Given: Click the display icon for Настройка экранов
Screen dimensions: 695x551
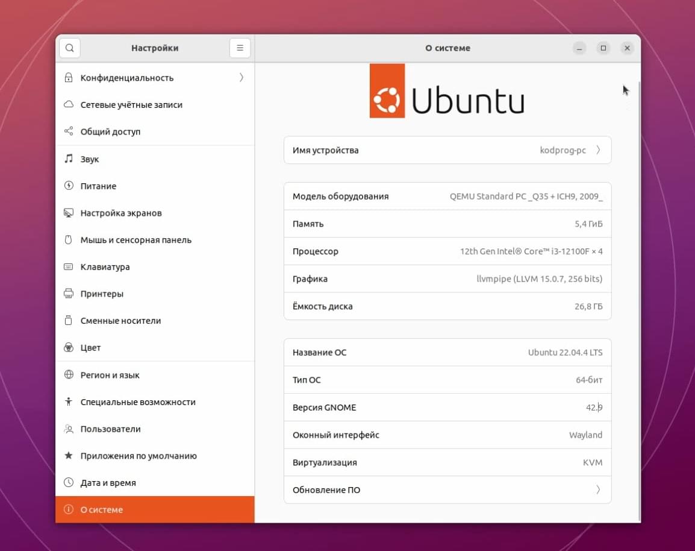Looking at the screenshot, I should pyautogui.click(x=69, y=213).
